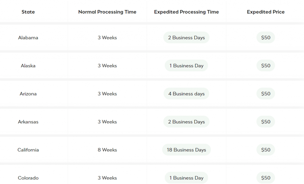Click the Expedited Processing Time column header
The height and width of the screenshot is (184, 304).
(186, 12)
